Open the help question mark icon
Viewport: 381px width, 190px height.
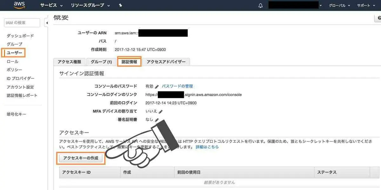(379, 18)
